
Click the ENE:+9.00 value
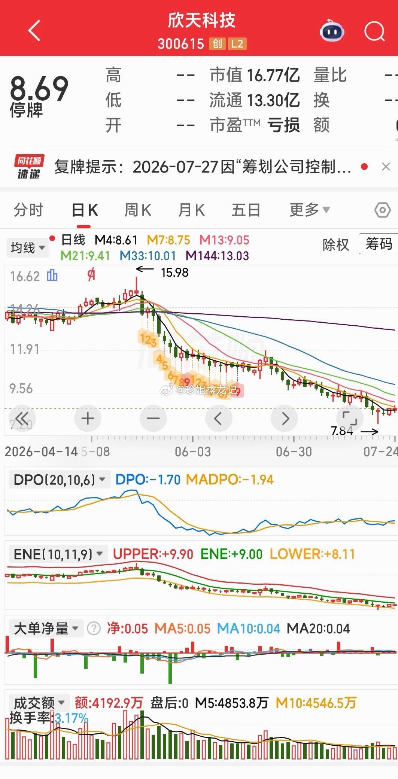[231, 554]
